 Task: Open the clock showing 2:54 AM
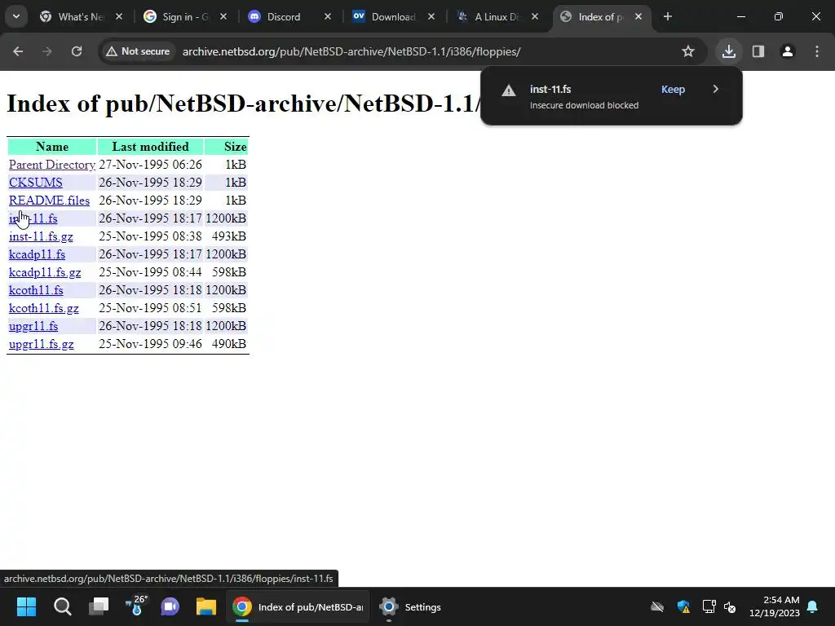[x=775, y=606]
